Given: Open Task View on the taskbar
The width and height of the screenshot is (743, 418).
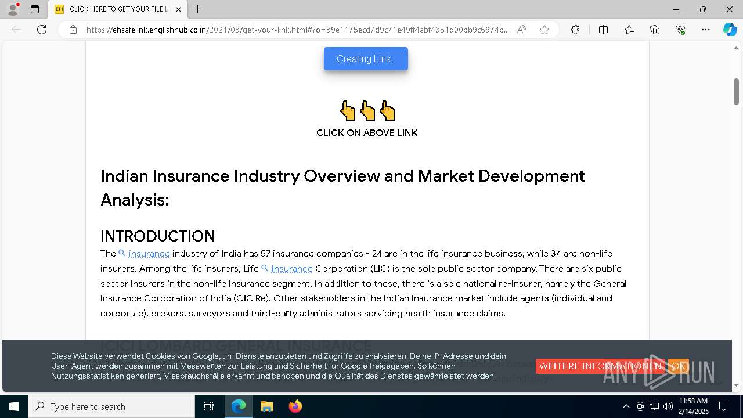Looking at the screenshot, I should [209, 406].
